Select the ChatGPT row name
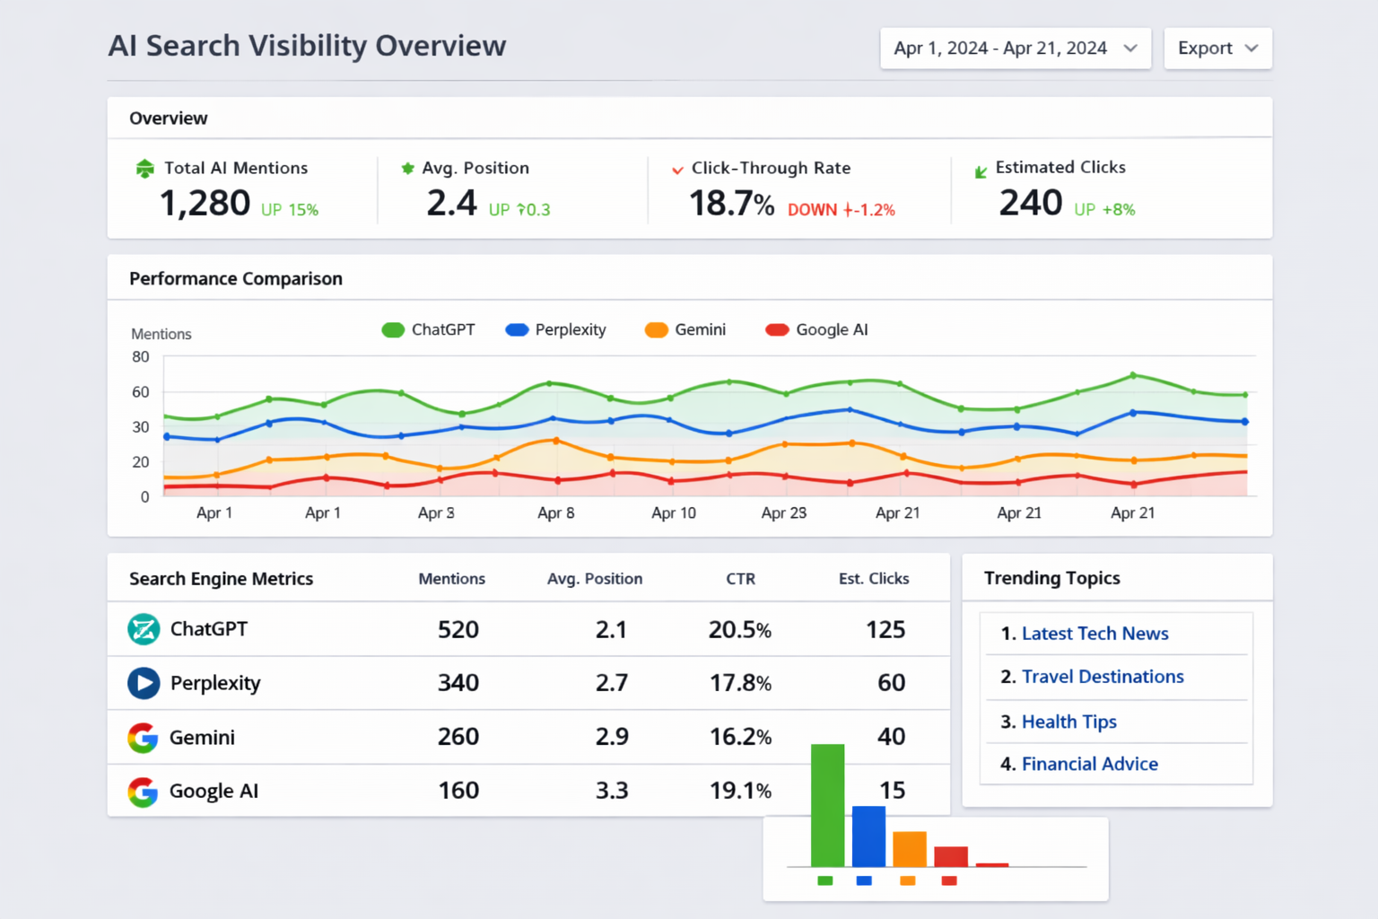Screen dimensions: 1378x919 pos(208,629)
